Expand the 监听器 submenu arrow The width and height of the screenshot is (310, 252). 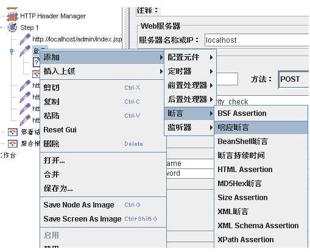pyautogui.click(x=211, y=128)
